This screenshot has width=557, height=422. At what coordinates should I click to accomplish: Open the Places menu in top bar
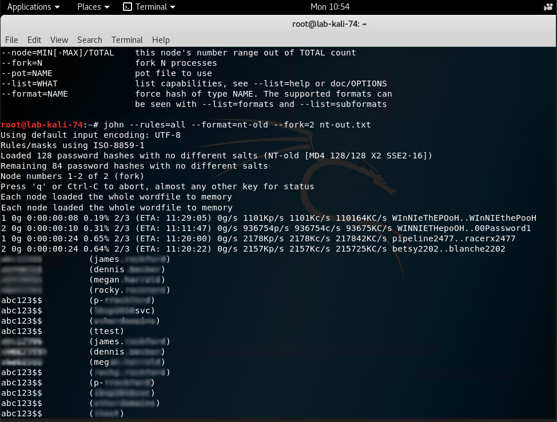tap(93, 7)
